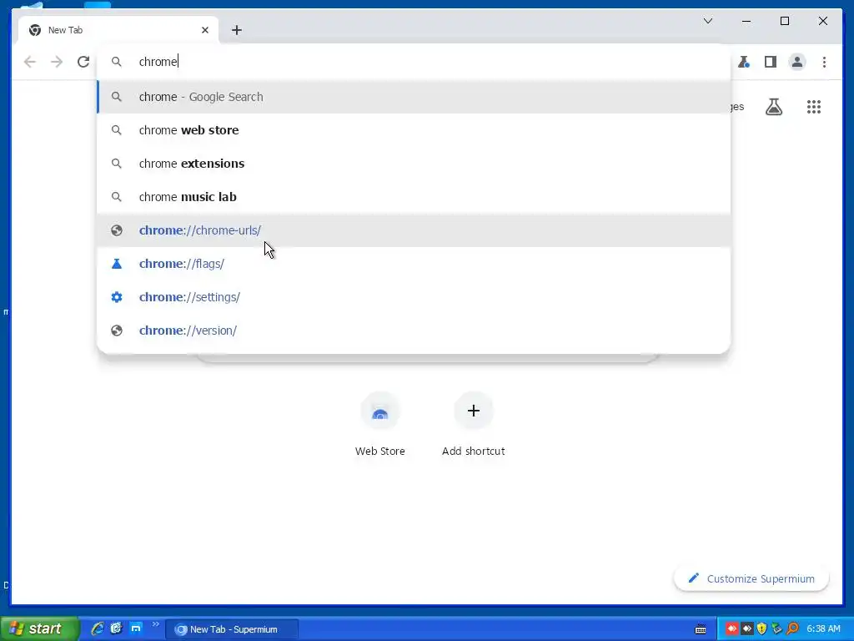This screenshot has width=854, height=641.
Task: Click the 6:38 AM clock
Action: coord(823,629)
